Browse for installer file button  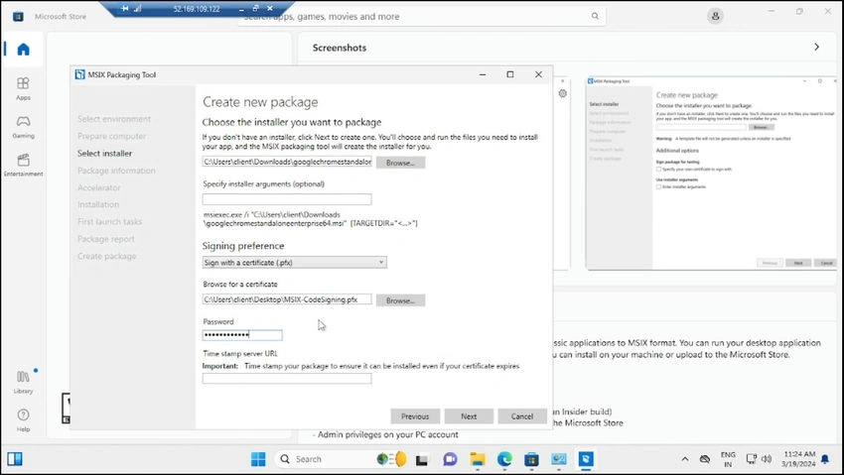click(x=400, y=163)
